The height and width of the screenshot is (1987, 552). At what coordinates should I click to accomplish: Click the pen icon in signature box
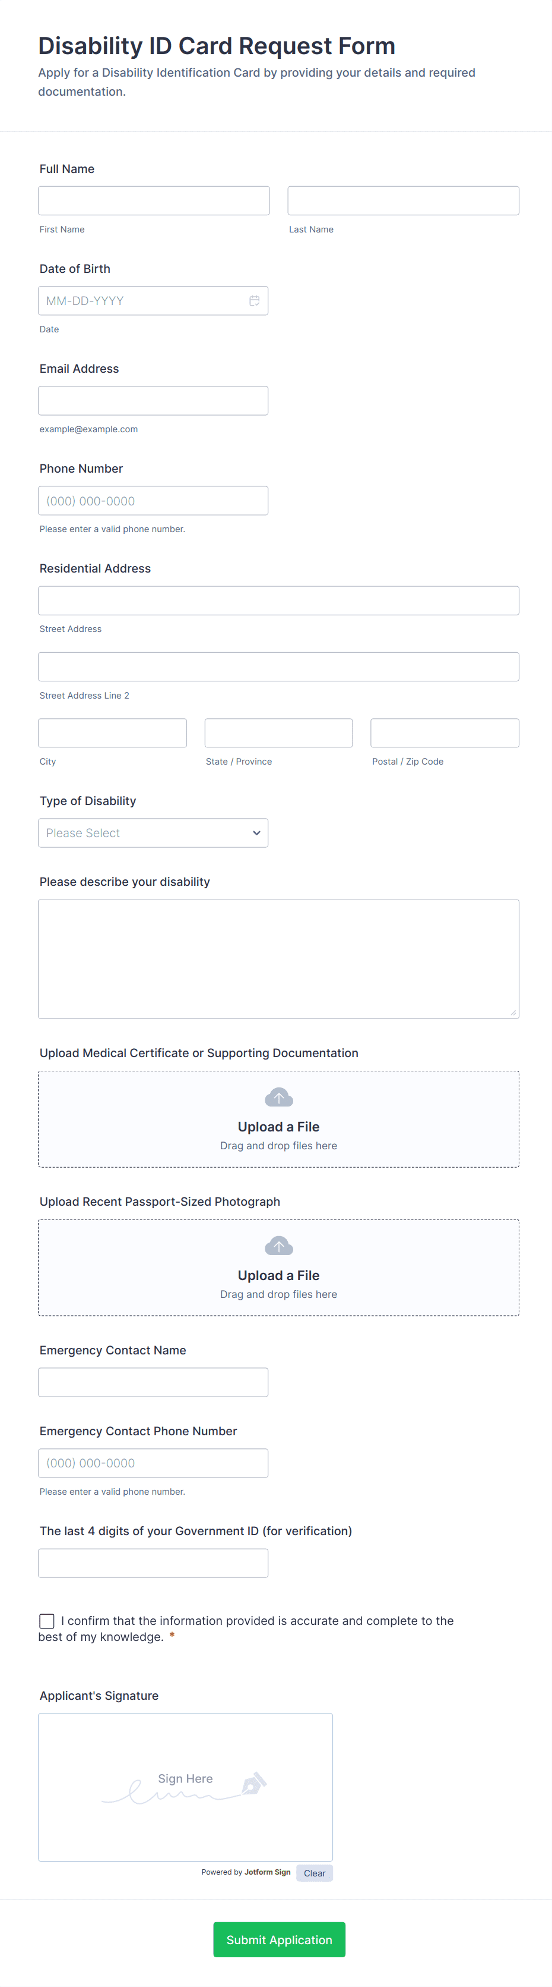[253, 1783]
